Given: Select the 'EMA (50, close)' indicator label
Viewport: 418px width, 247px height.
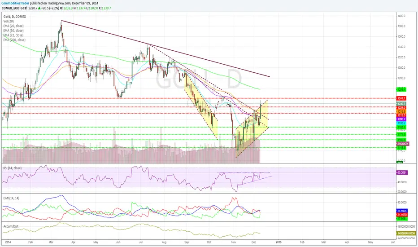Looking at the screenshot, I should [x=13, y=31].
